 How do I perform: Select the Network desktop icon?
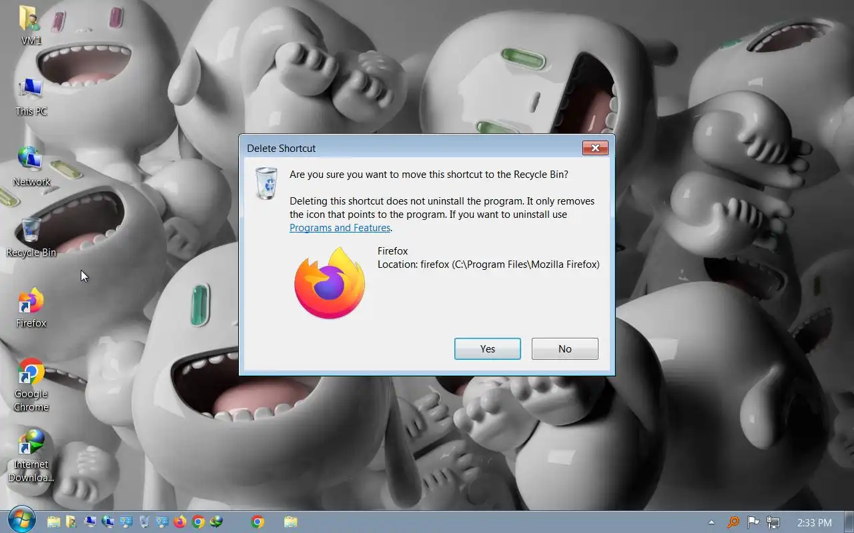[31, 167]
